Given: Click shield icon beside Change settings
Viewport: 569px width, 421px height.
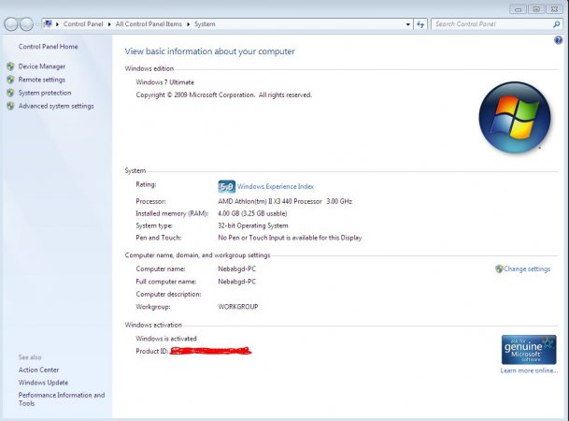Looking at the screenshot, I should [499, 269].
